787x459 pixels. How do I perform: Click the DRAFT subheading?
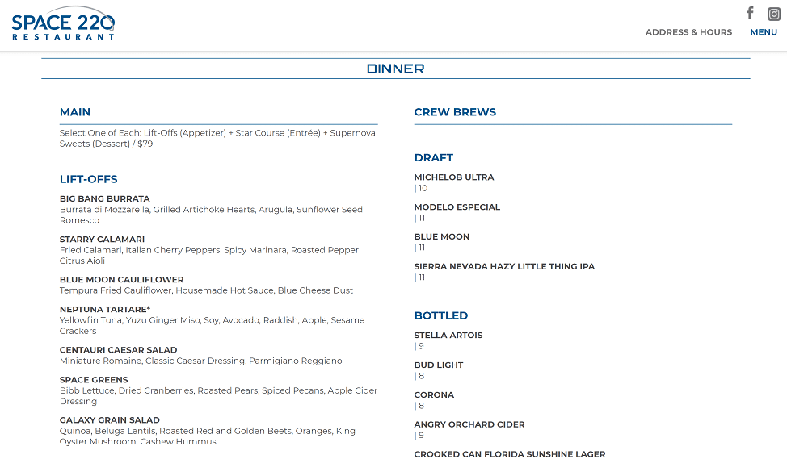pos(434,158)
